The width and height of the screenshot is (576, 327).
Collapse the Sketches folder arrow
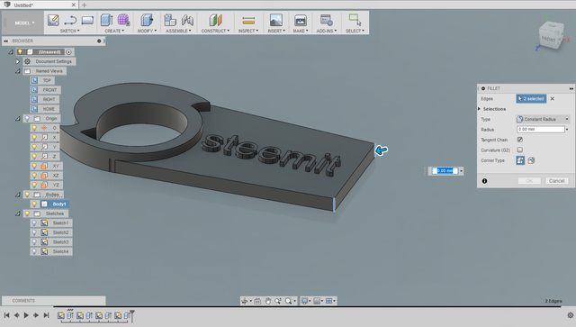pos(17,213)
